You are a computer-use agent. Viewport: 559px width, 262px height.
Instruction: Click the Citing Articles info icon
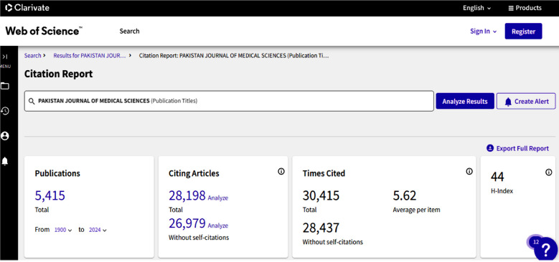pos(281,172)
